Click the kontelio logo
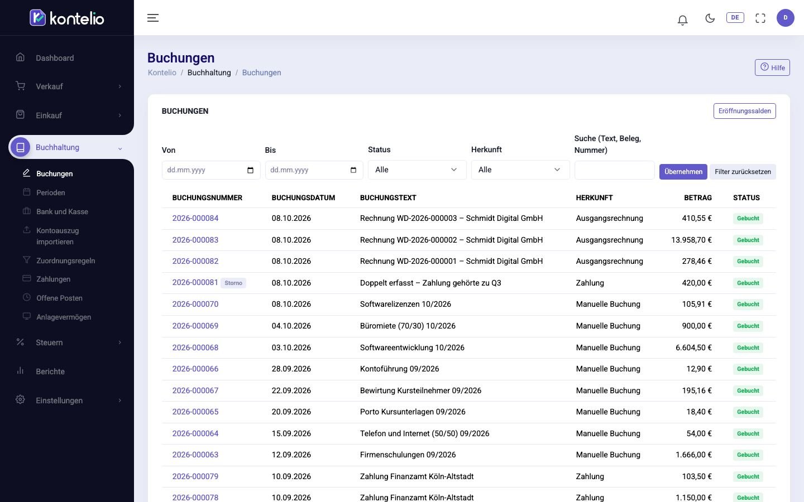Image resolution: width=804 pixels, height=502 pixels. (x=67, y=18)
